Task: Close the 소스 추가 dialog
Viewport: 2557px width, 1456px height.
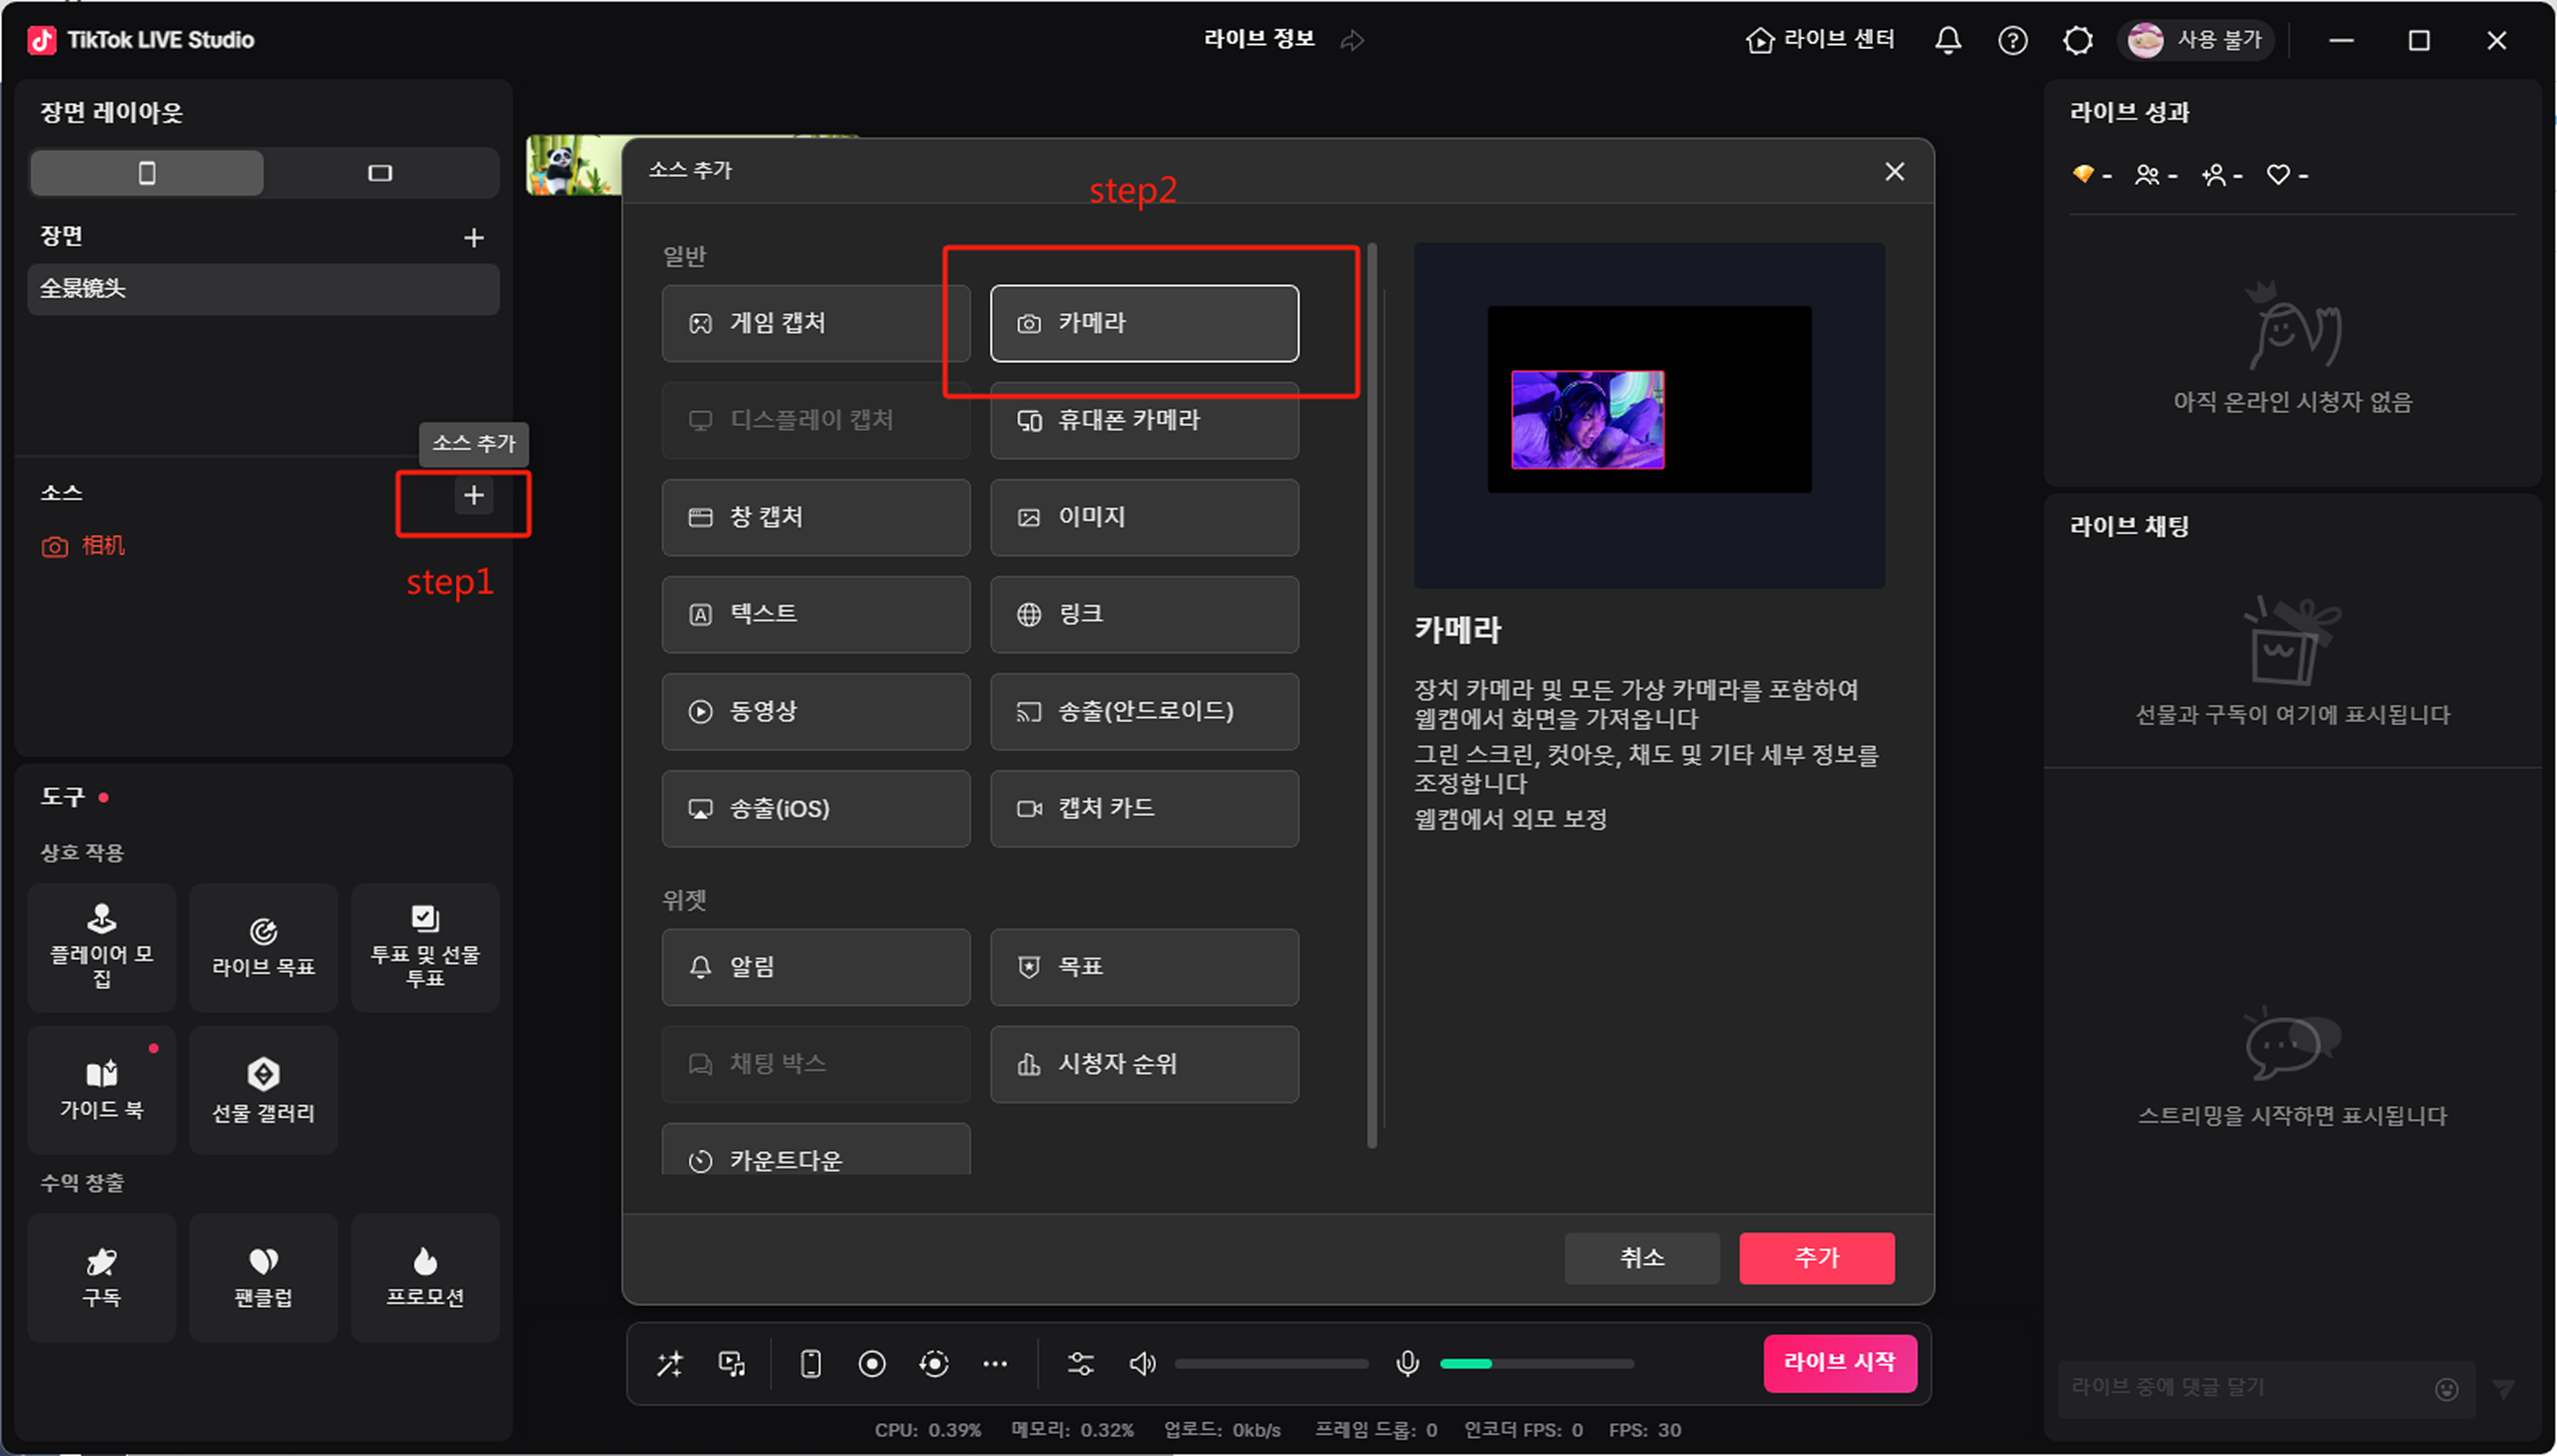Action: pyautogui.click(x=1894, y=171)
